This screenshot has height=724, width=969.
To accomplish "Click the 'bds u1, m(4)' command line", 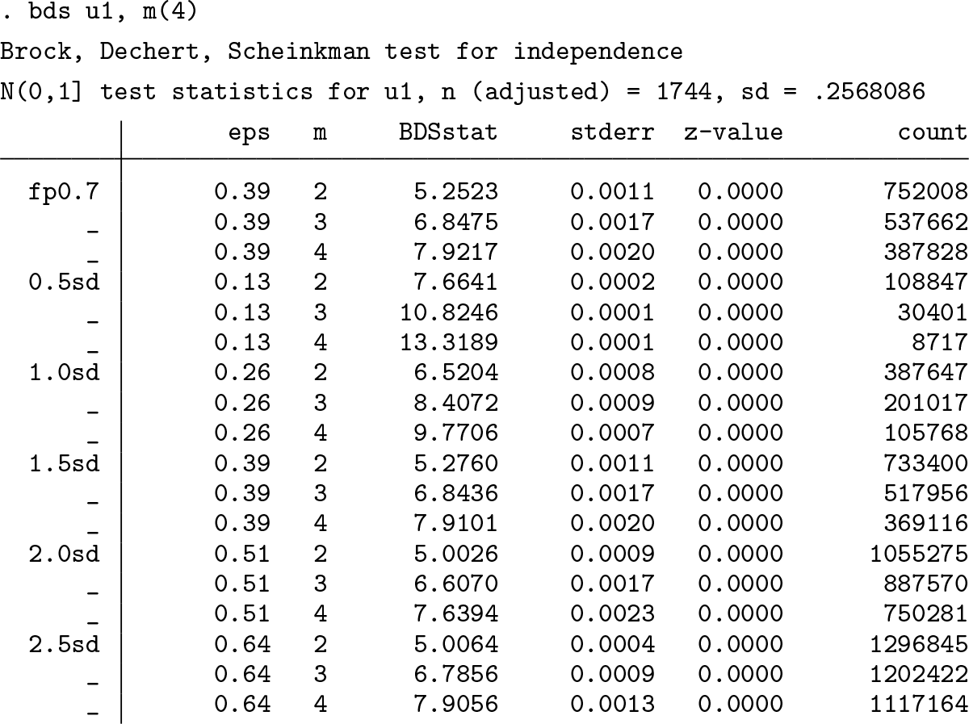I will [x=103, y=12].
